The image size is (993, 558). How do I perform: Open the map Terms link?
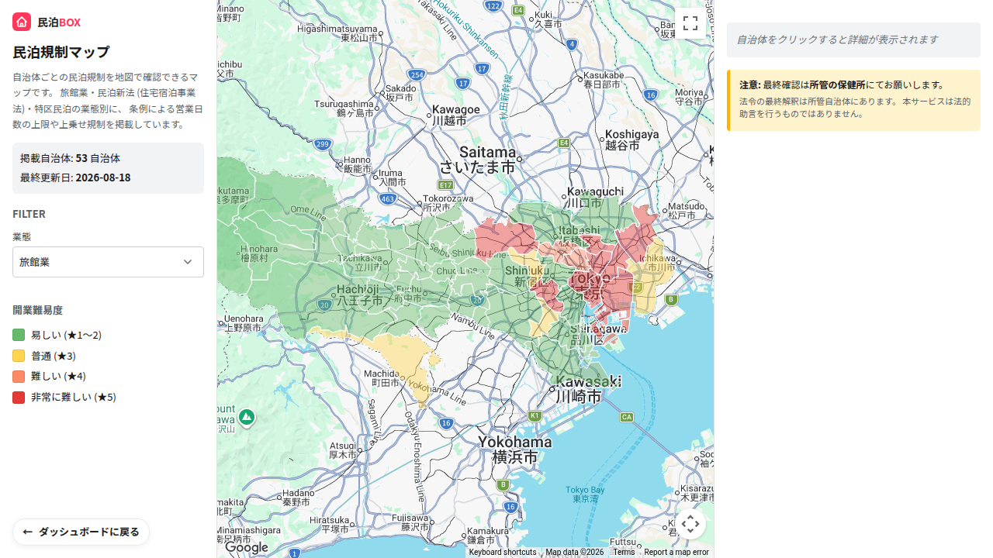coord(624,553)
